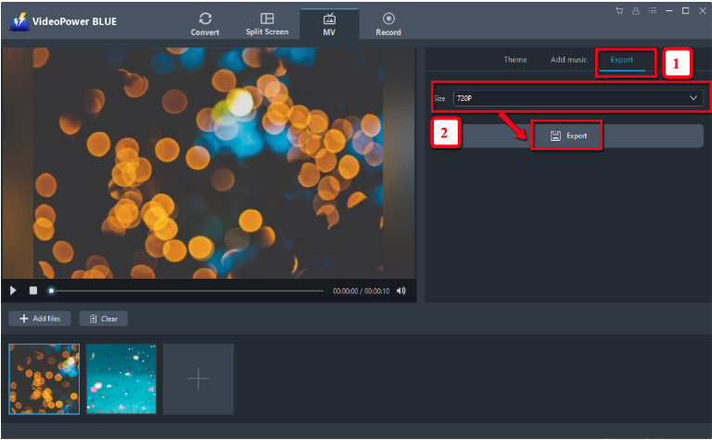Open the menu list icon in title bar
The image size is (712, 440).
(653, 10)
